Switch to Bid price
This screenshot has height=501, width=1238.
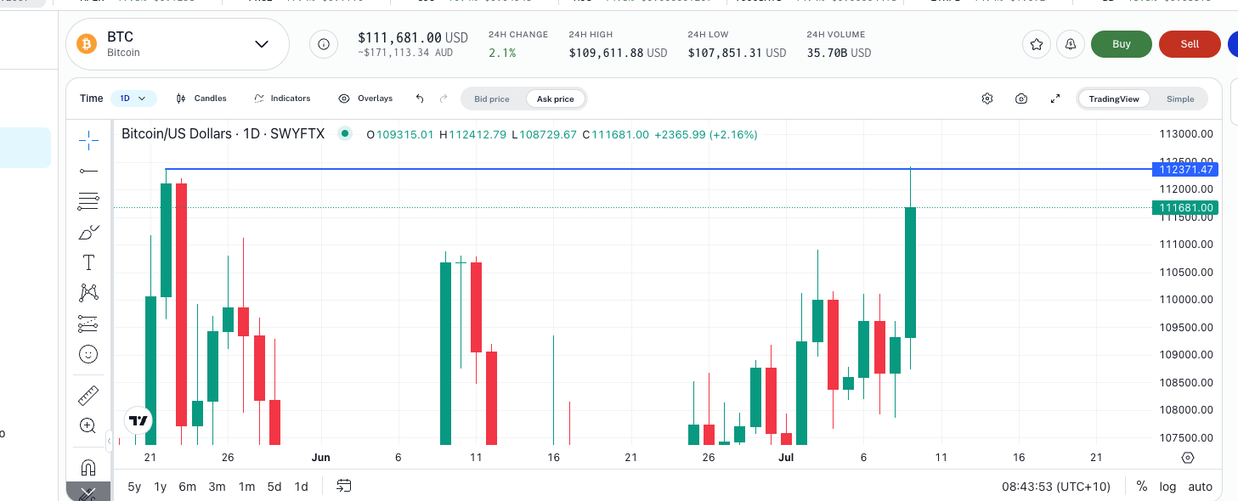pyautogui.click(x=492, y=99)
